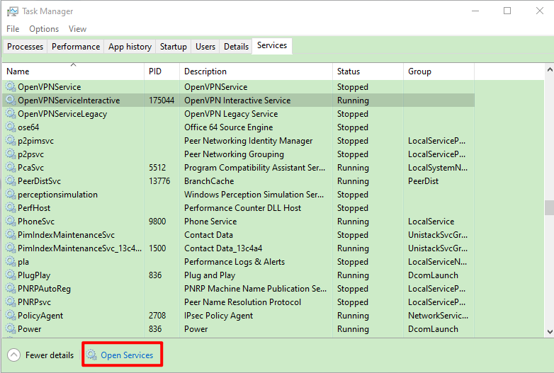Click the gear icon beside PimIndexMaintenanceSvc_13c4

pos(11,248)
